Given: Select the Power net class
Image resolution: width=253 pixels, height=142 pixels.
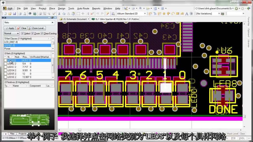Looking at the screenshot, I should (27, 49).
